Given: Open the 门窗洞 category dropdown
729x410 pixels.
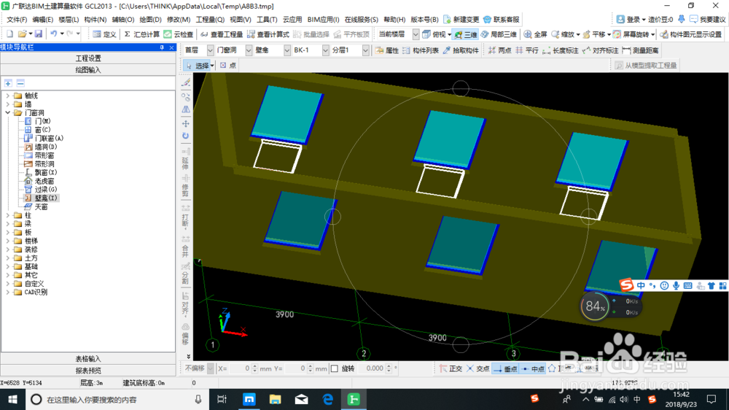Looking at the screenshot, I should click(249, 50).
